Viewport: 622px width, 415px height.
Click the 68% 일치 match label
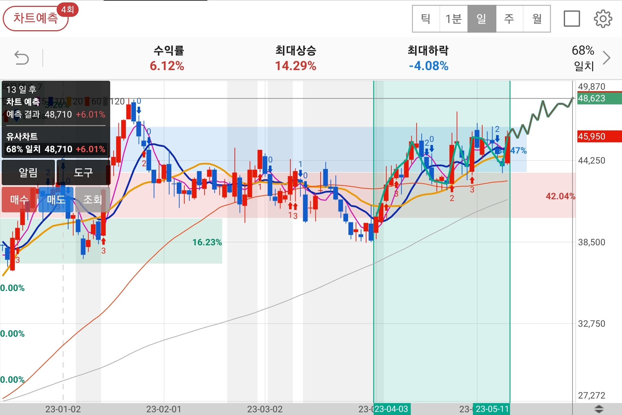[583, 58]
